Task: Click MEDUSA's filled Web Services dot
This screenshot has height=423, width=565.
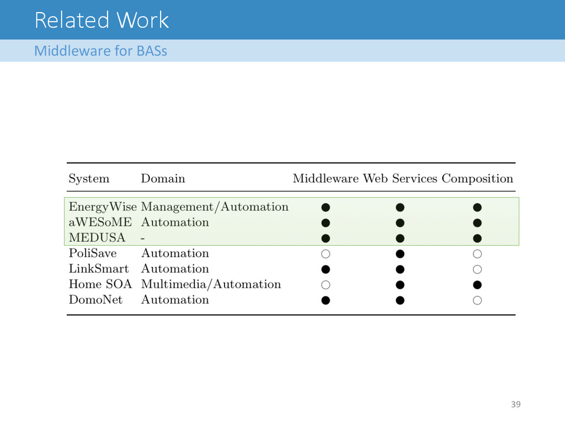Action: [400, 238]
